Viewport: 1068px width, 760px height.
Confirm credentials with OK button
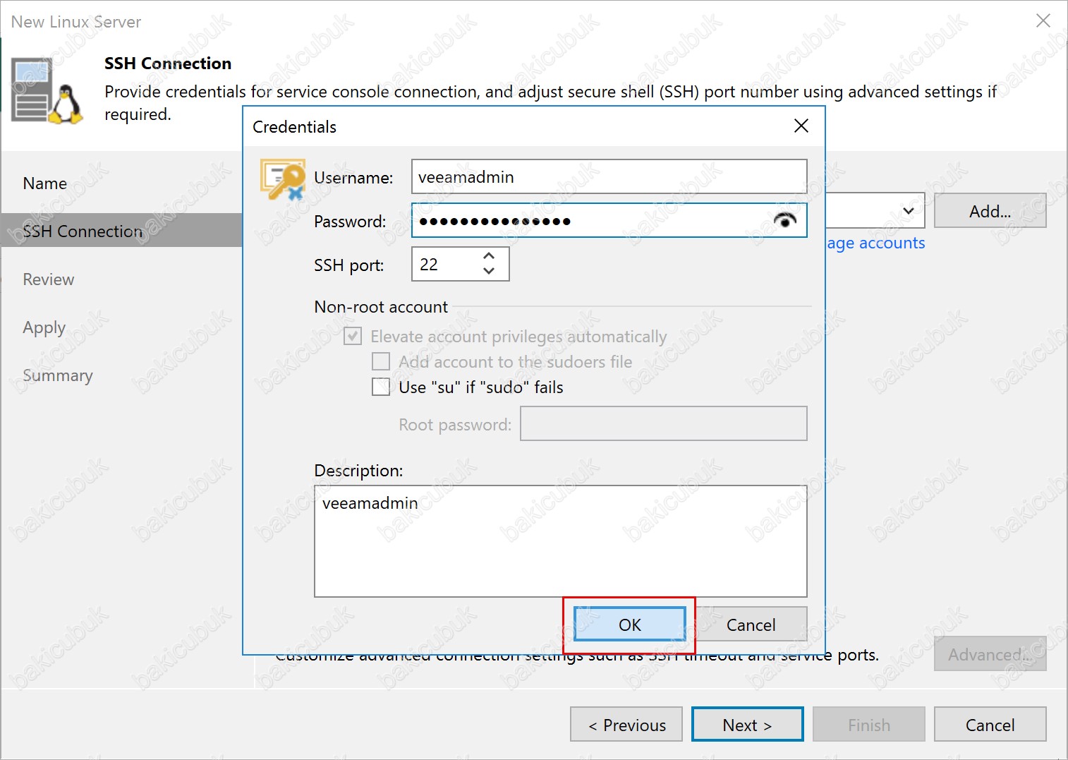(629, 625)
